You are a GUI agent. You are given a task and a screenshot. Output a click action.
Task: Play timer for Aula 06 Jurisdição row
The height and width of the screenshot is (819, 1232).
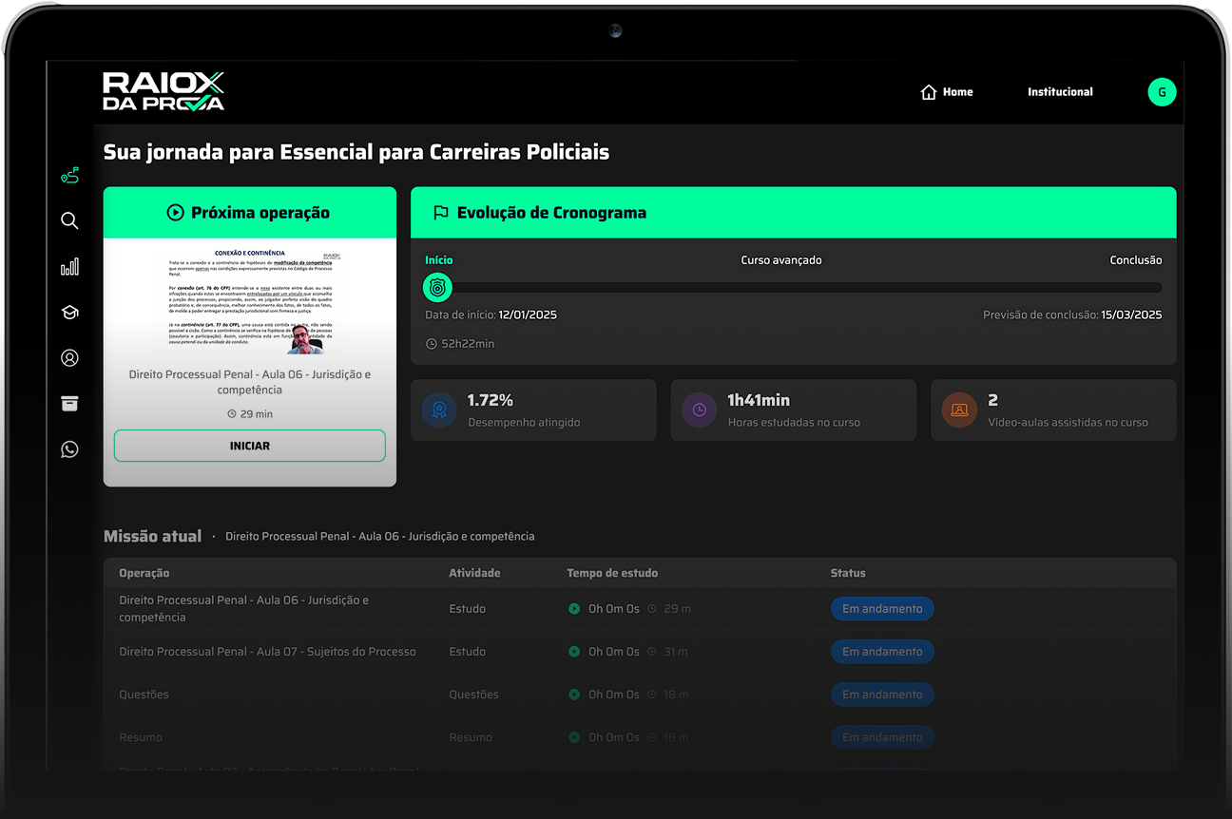(574, 609)
